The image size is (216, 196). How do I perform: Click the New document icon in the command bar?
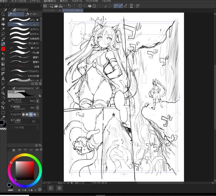point(51,6)
